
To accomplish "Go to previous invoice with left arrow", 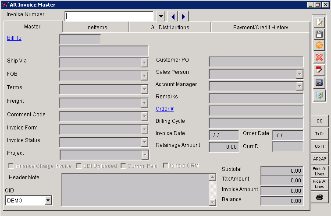I will pyautogui.click(x=173, y=17).
